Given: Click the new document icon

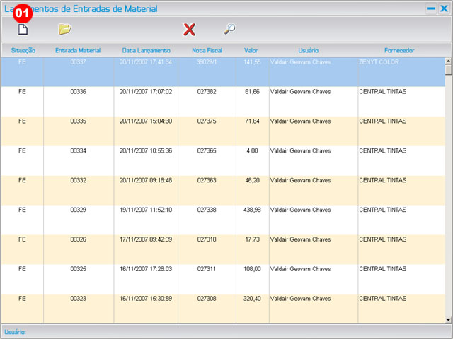Looking at the screenshot, I should point(23,30).
